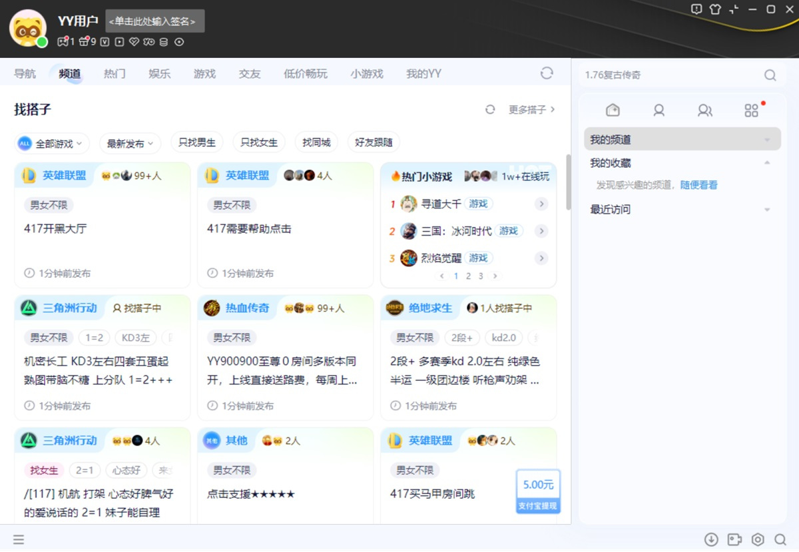
Task: Open the apps grid icon with red dot
Action: (752, 111)
